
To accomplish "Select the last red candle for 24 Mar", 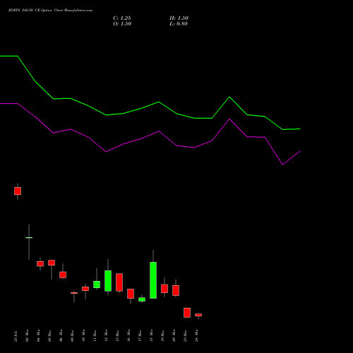I will click(x=198, y=315).
